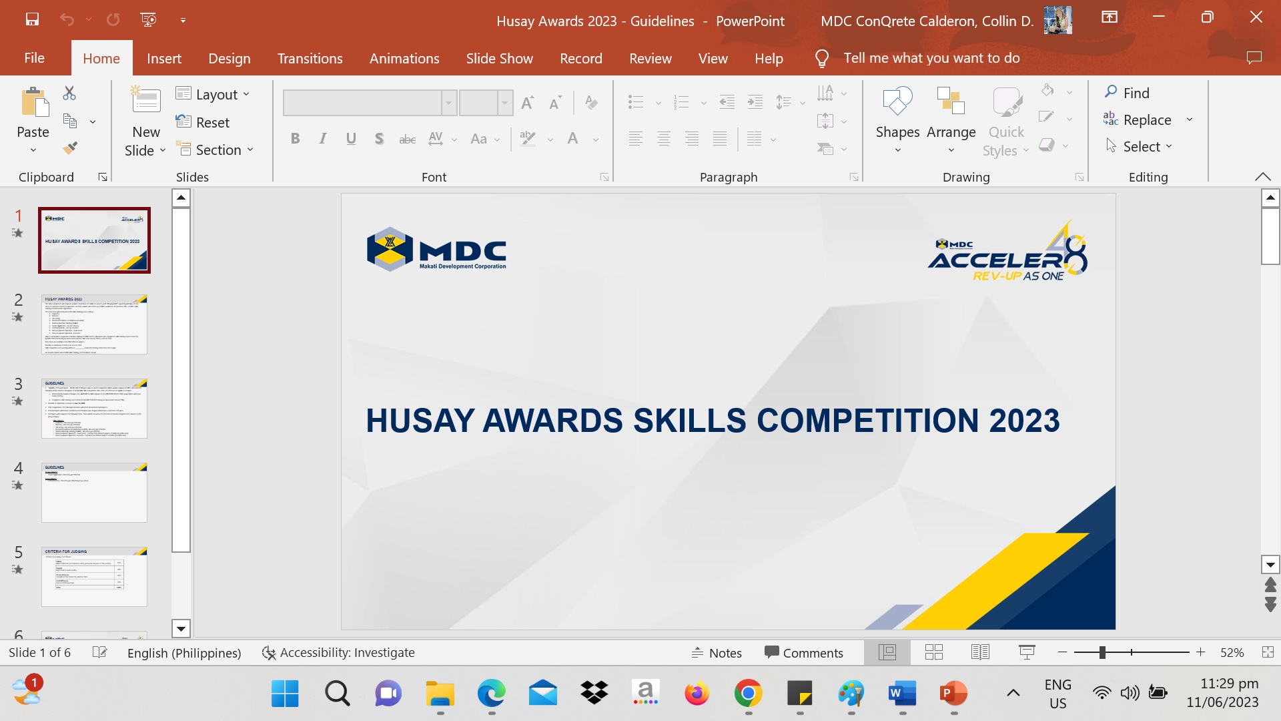Click the Cut scissors icon
1281x721 pixels.
pyautogui.click(x=69, y=93)
